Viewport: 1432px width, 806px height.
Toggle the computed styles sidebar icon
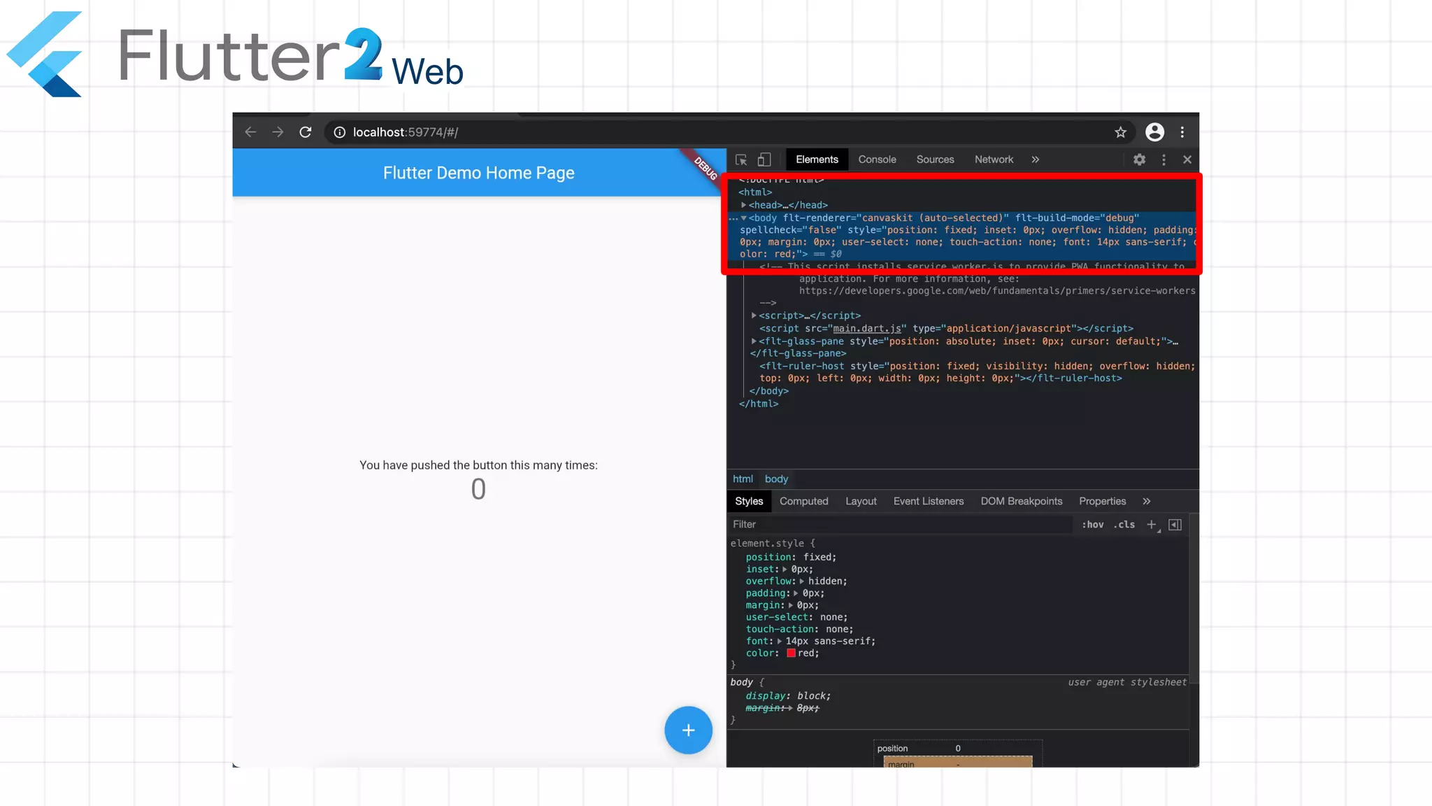[x=1175, y=525]
